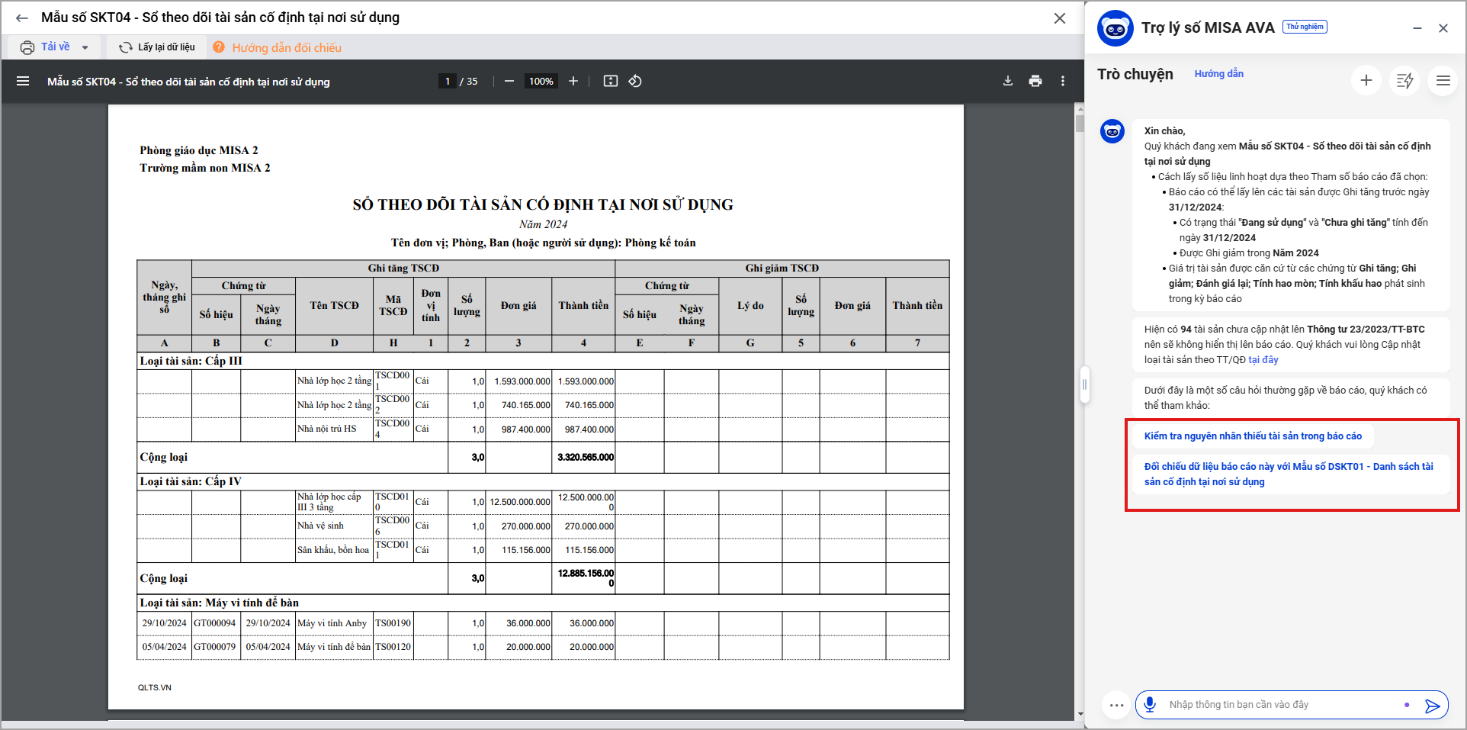This screenshot has height=730, width=1467.
Task: Select Kiểm tra nguyên nhân thiếu tài sản suggestion
Action: pos(1253,436)
